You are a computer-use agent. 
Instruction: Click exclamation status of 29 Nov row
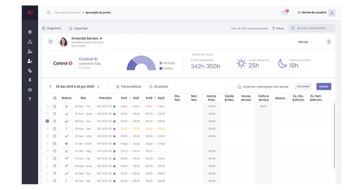(67, 129)
